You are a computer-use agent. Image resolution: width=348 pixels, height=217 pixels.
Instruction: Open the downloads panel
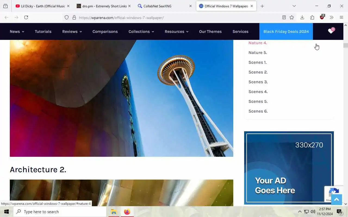point(302,17)
